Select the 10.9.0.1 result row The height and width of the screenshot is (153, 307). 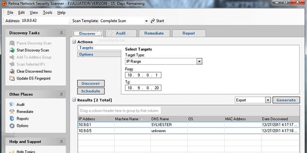(x=188, y=125)
